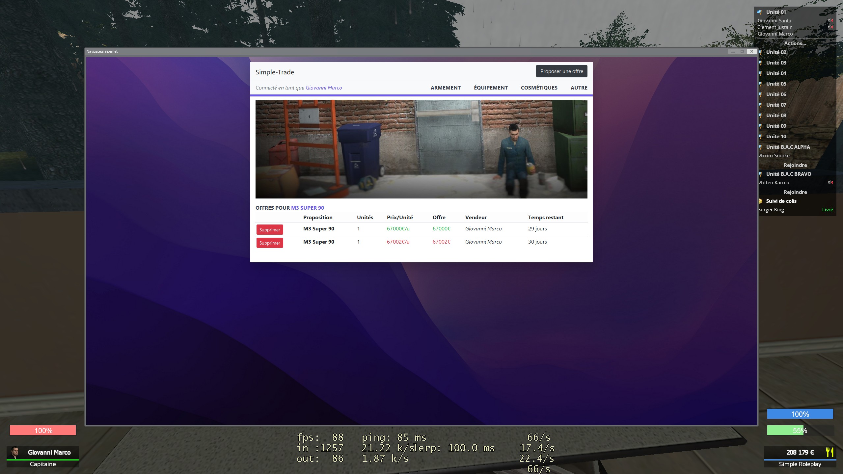The image size is (843, 474).
Task: Click the parcel icon beside Suivi de colis
Action: click(x=760, y=201)
